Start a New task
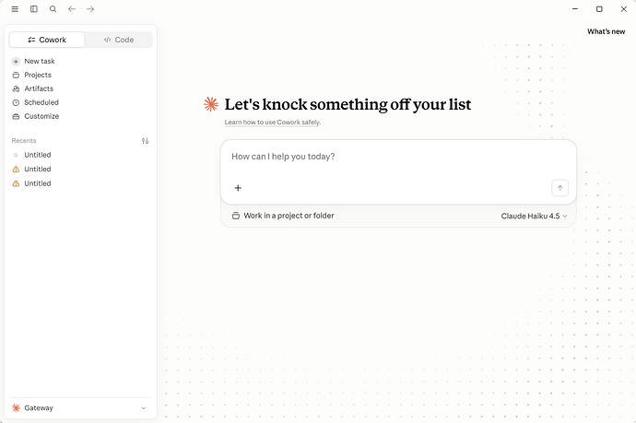Viewport: 636px width, 423px height. pos(34,61)
